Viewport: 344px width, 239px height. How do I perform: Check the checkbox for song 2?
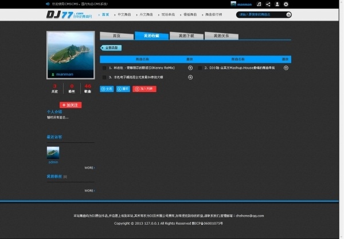point(200,68)
